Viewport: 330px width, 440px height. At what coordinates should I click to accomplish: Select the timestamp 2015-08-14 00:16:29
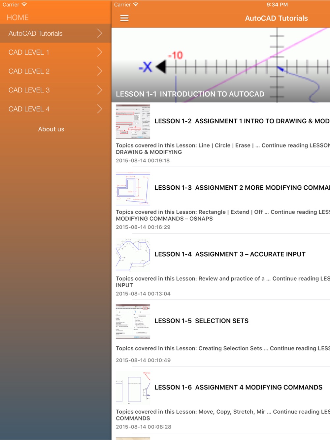(143, 227)
